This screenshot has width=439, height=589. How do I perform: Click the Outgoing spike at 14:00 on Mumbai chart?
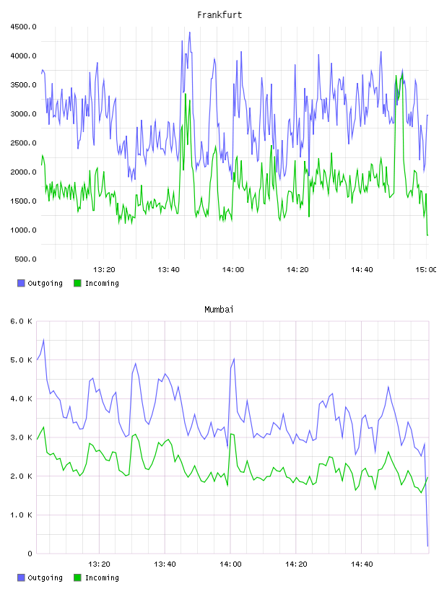[x=234, y=359]
